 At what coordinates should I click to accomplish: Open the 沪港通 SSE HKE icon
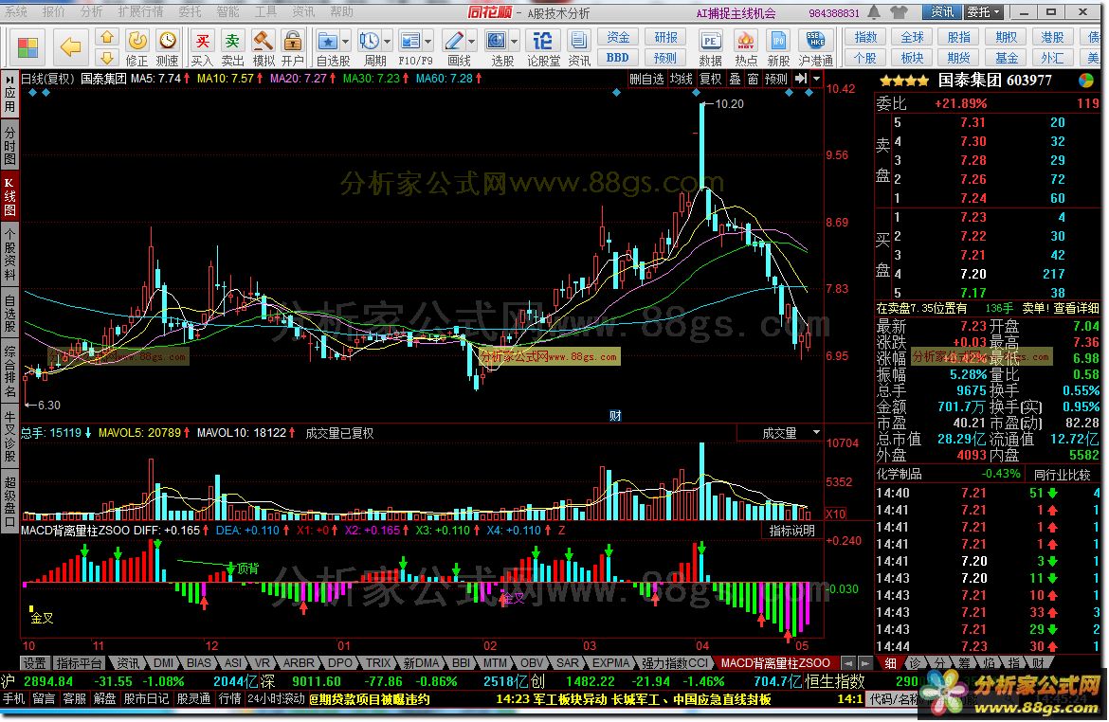(816, 47)
